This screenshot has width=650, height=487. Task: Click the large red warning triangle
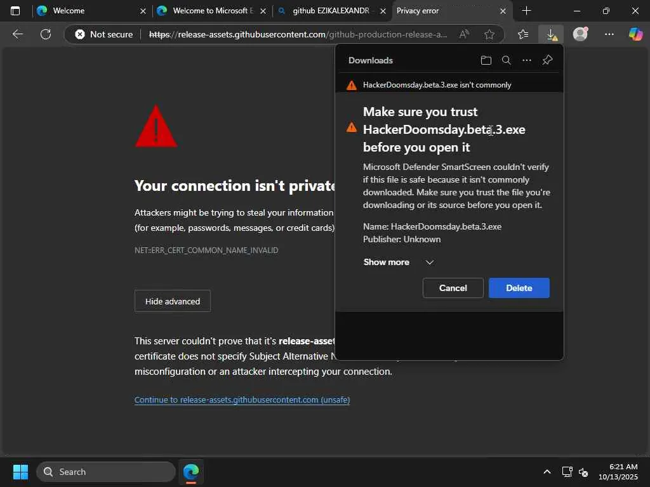[156, 126]
